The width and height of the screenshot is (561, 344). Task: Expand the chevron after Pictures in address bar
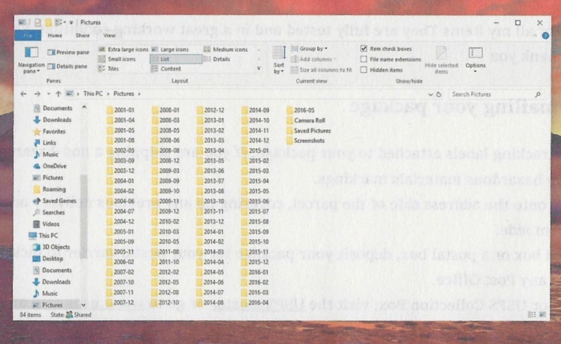point(139,94)
